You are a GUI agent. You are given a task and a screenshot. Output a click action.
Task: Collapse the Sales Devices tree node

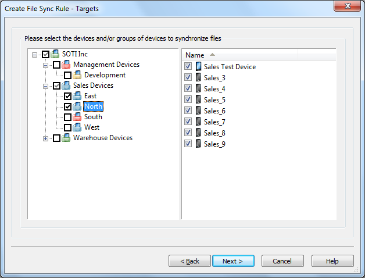click(x=45, y=86)
